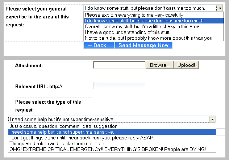Open the request type dropdown arrow
The width and height of the screenshot is (229, 160).
tap(213, 119)
